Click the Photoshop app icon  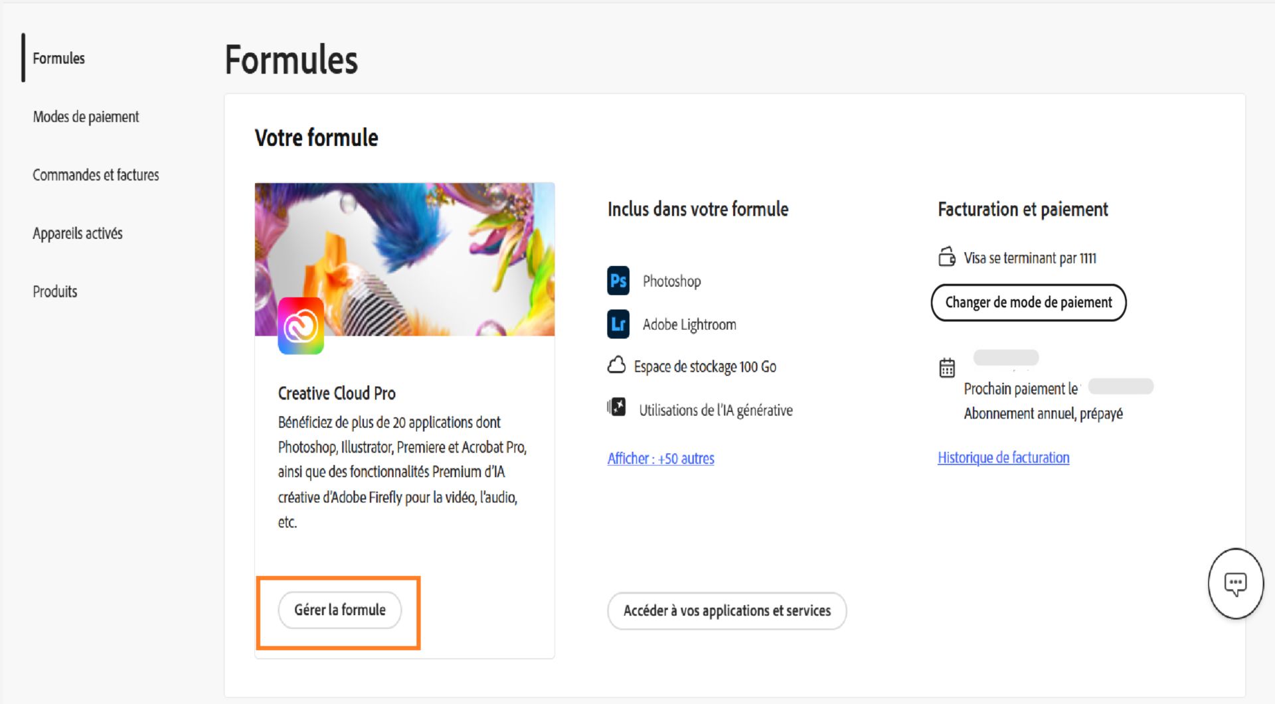pyautogui.click(x=617, y=281)
